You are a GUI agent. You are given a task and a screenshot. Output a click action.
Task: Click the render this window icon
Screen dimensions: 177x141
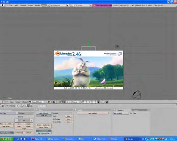click(x=107, y=102)
